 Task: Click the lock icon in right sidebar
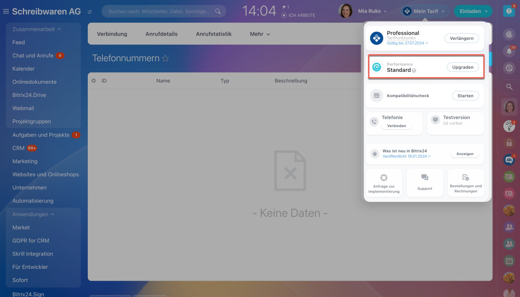click(x=509, y=143)
